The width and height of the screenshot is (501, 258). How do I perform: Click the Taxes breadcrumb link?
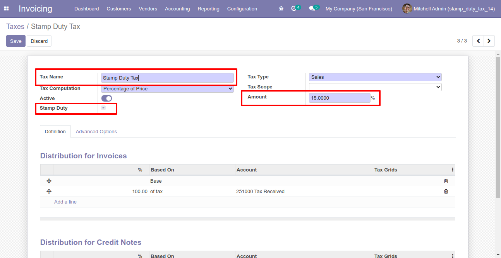tap(15, 27)
